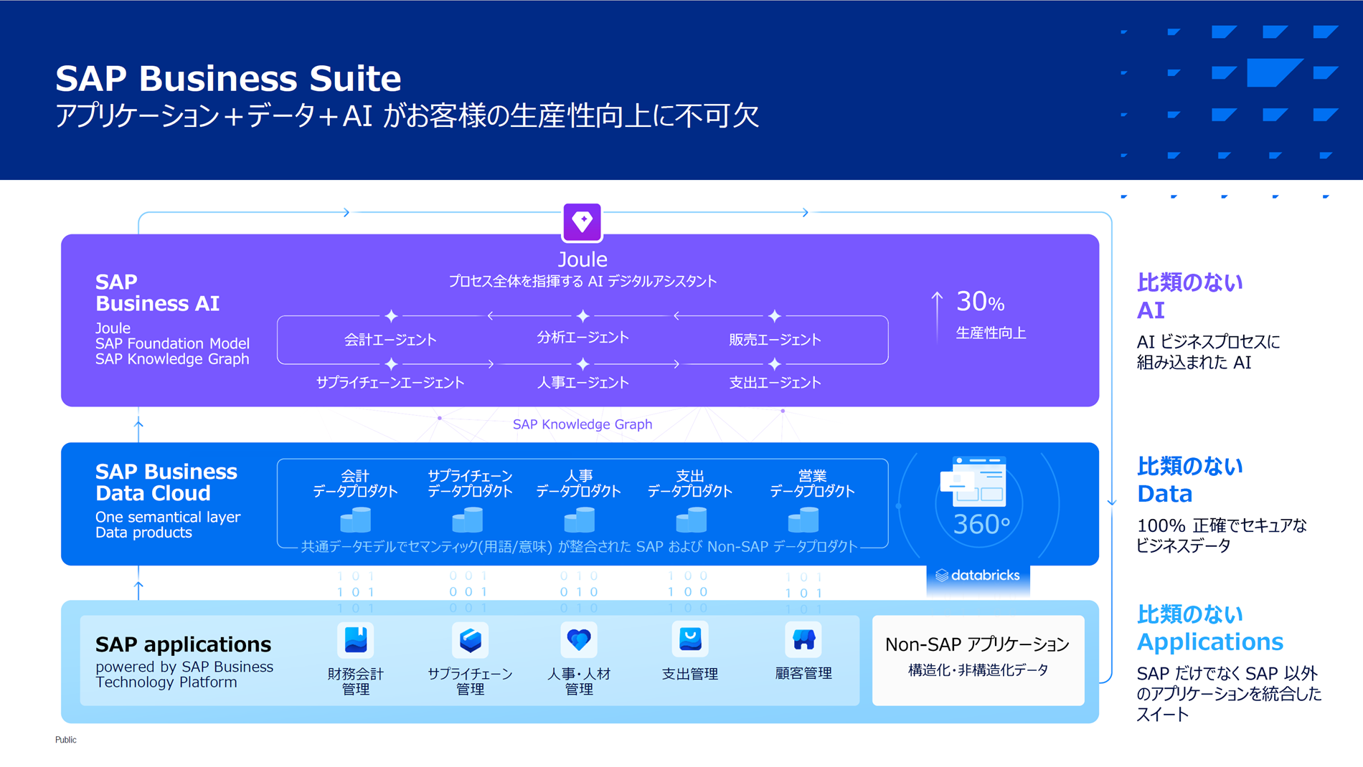The width and height of the screenshot is (1363, 767).
Task: Click the 人事・人材管理 heart icon
Action: 578,639
